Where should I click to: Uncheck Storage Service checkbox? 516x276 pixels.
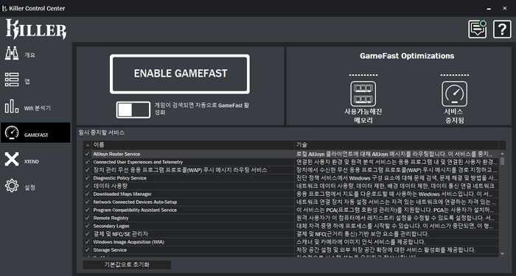(87, 250)
